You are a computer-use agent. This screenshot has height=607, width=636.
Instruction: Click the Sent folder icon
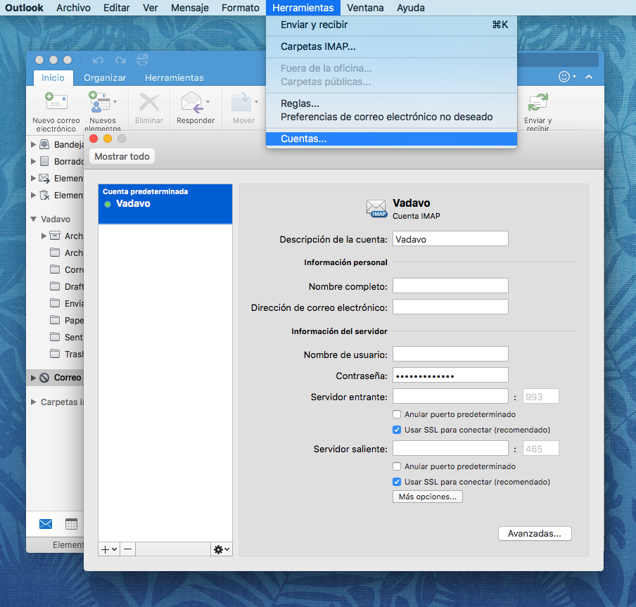(x=55, y=337)
